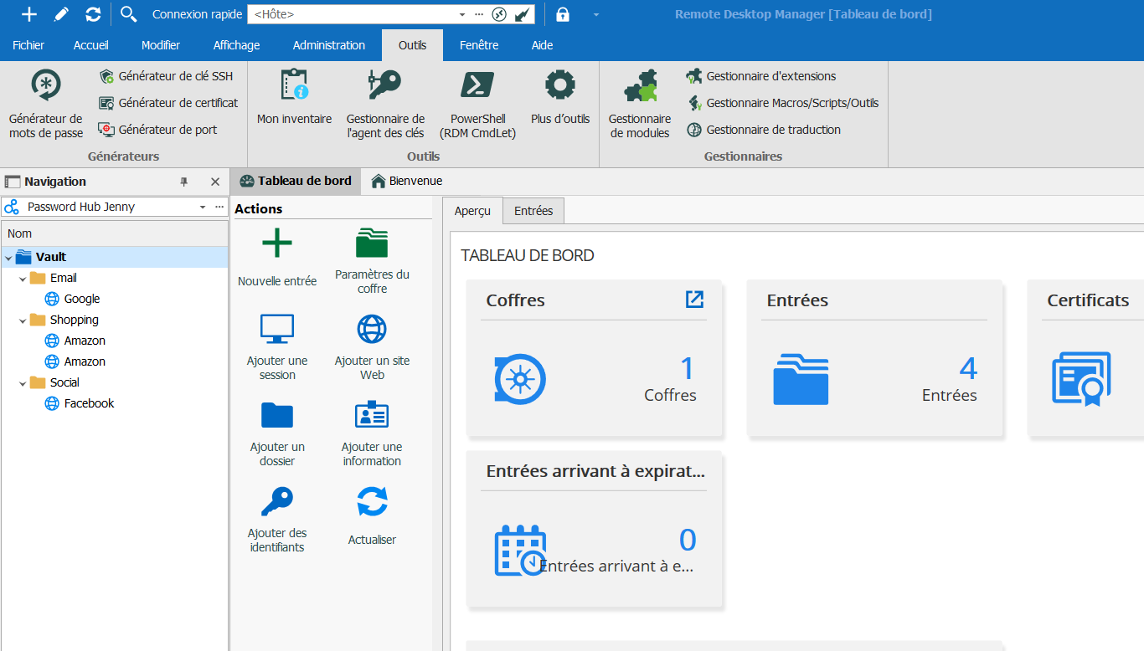Image resolution: width=1144 pixels, height=651 pixels.
Task: Open Gestionnaire de traduction
Action: pos(773,130)
